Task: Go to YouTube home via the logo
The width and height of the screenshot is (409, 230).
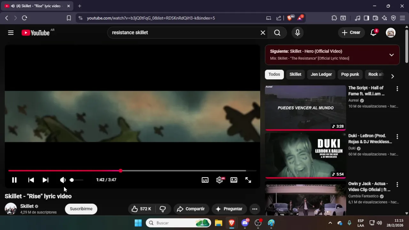Action: [x=35, y=33]
